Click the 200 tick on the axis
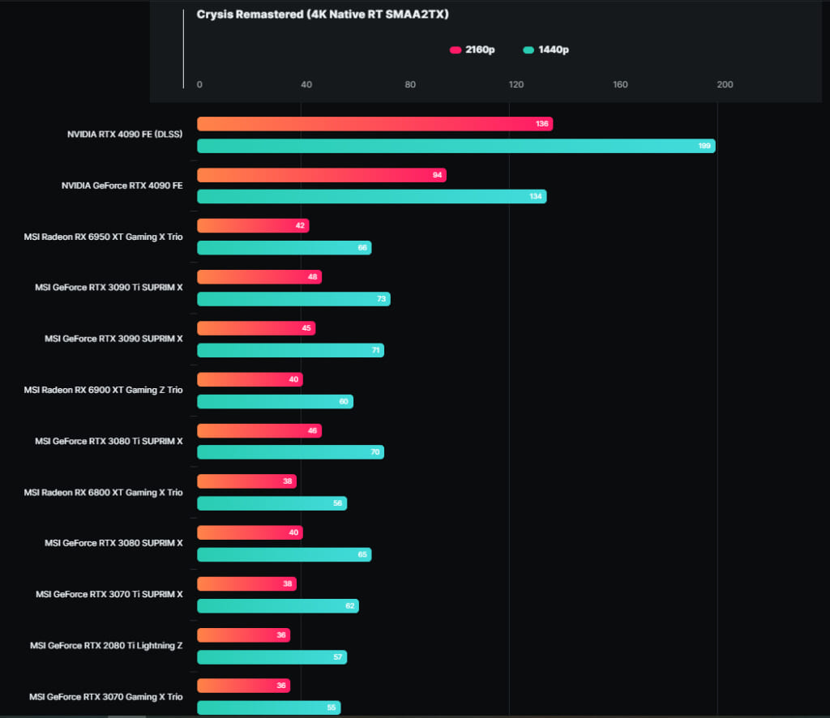Viewport: 830px width, 718px height. tap(725, 84)
